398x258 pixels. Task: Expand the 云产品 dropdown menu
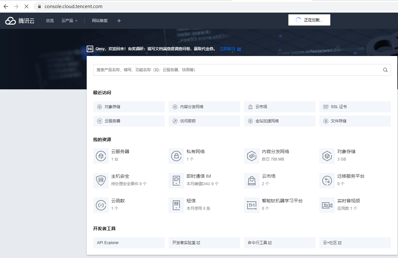click(x=70, y=21)
